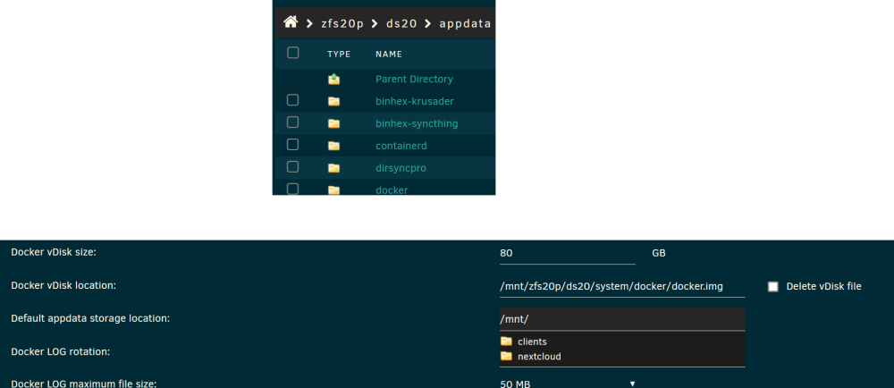Screen dimensions: 894x388
Task: Click the clients folder icon in the path picker
Action: click(506, 342)
